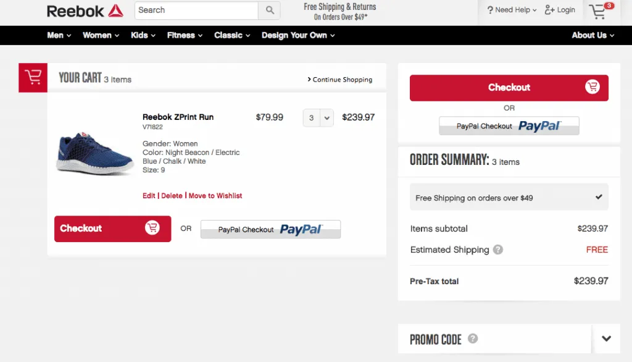Open the shopping cart icon in header
This screenshot has width=632, height=362.
(601, 11)
